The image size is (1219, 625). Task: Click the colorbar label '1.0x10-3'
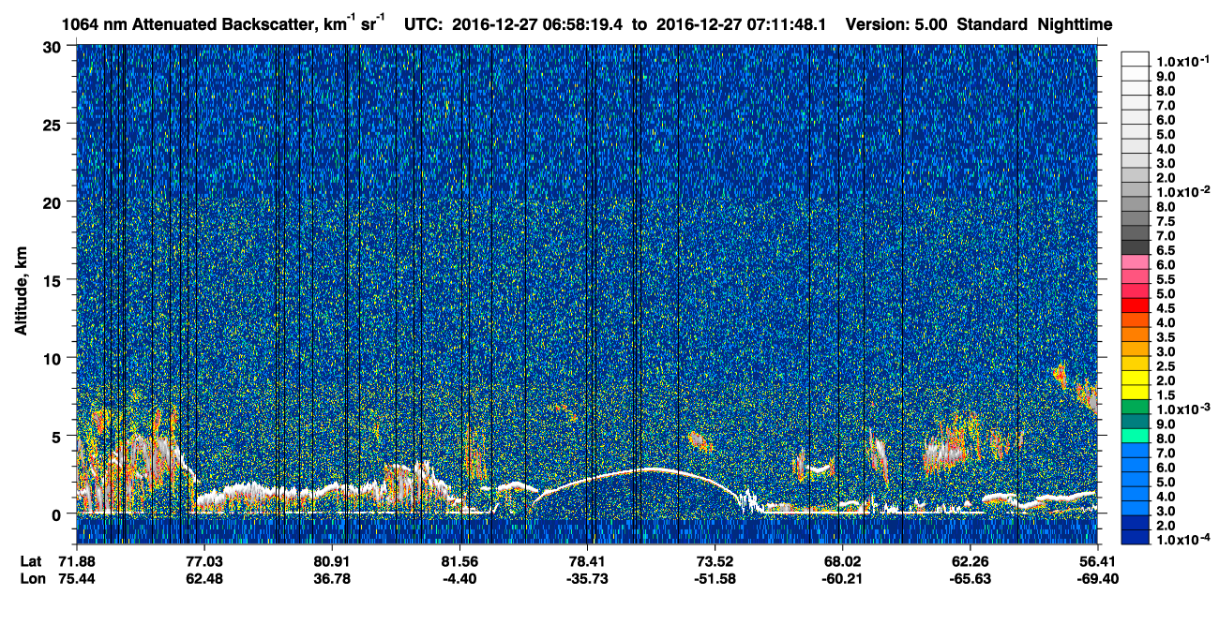pos(1182,409)
